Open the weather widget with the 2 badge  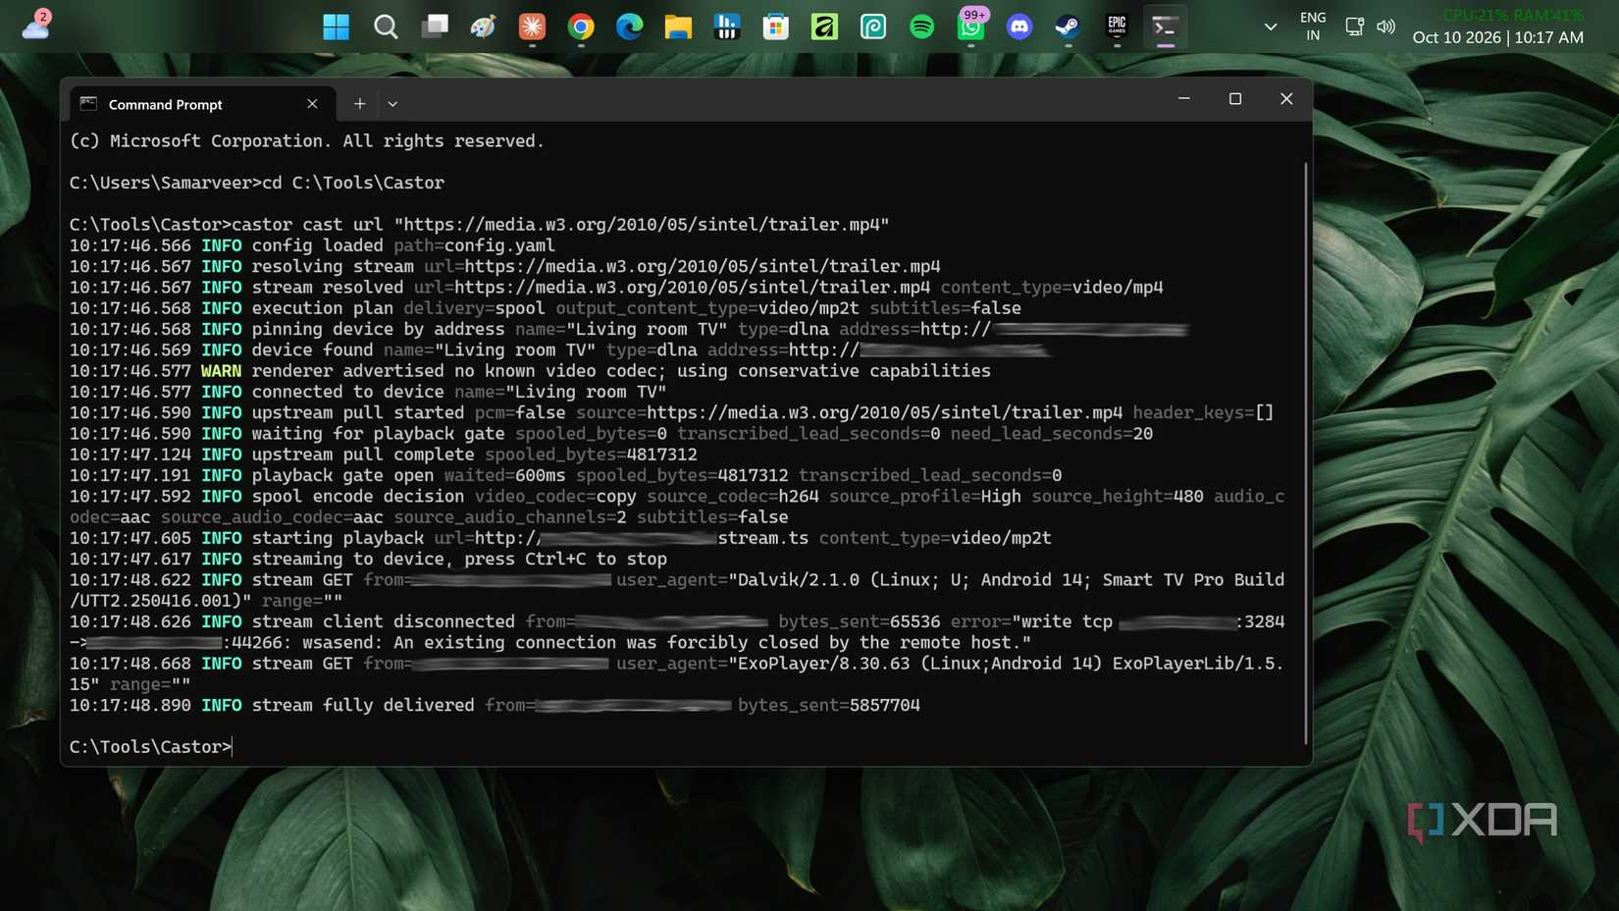[36, 25]
